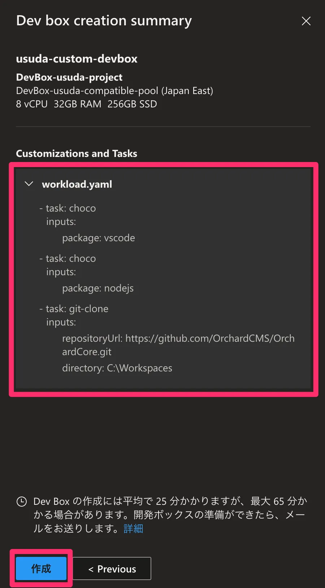Select the usuda-custom-devbox name heading
Viewport: 325px width, 588px height.
click(x=77, y=59)
